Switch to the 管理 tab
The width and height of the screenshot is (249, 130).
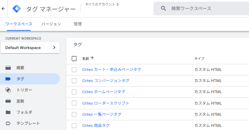click(78, 24)
